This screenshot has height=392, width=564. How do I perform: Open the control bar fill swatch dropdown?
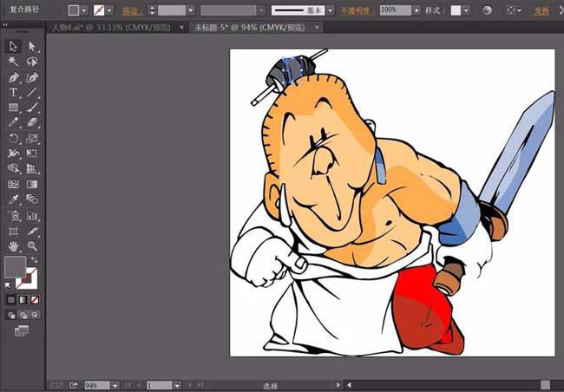pyautogui.click(x=84, y=10)
